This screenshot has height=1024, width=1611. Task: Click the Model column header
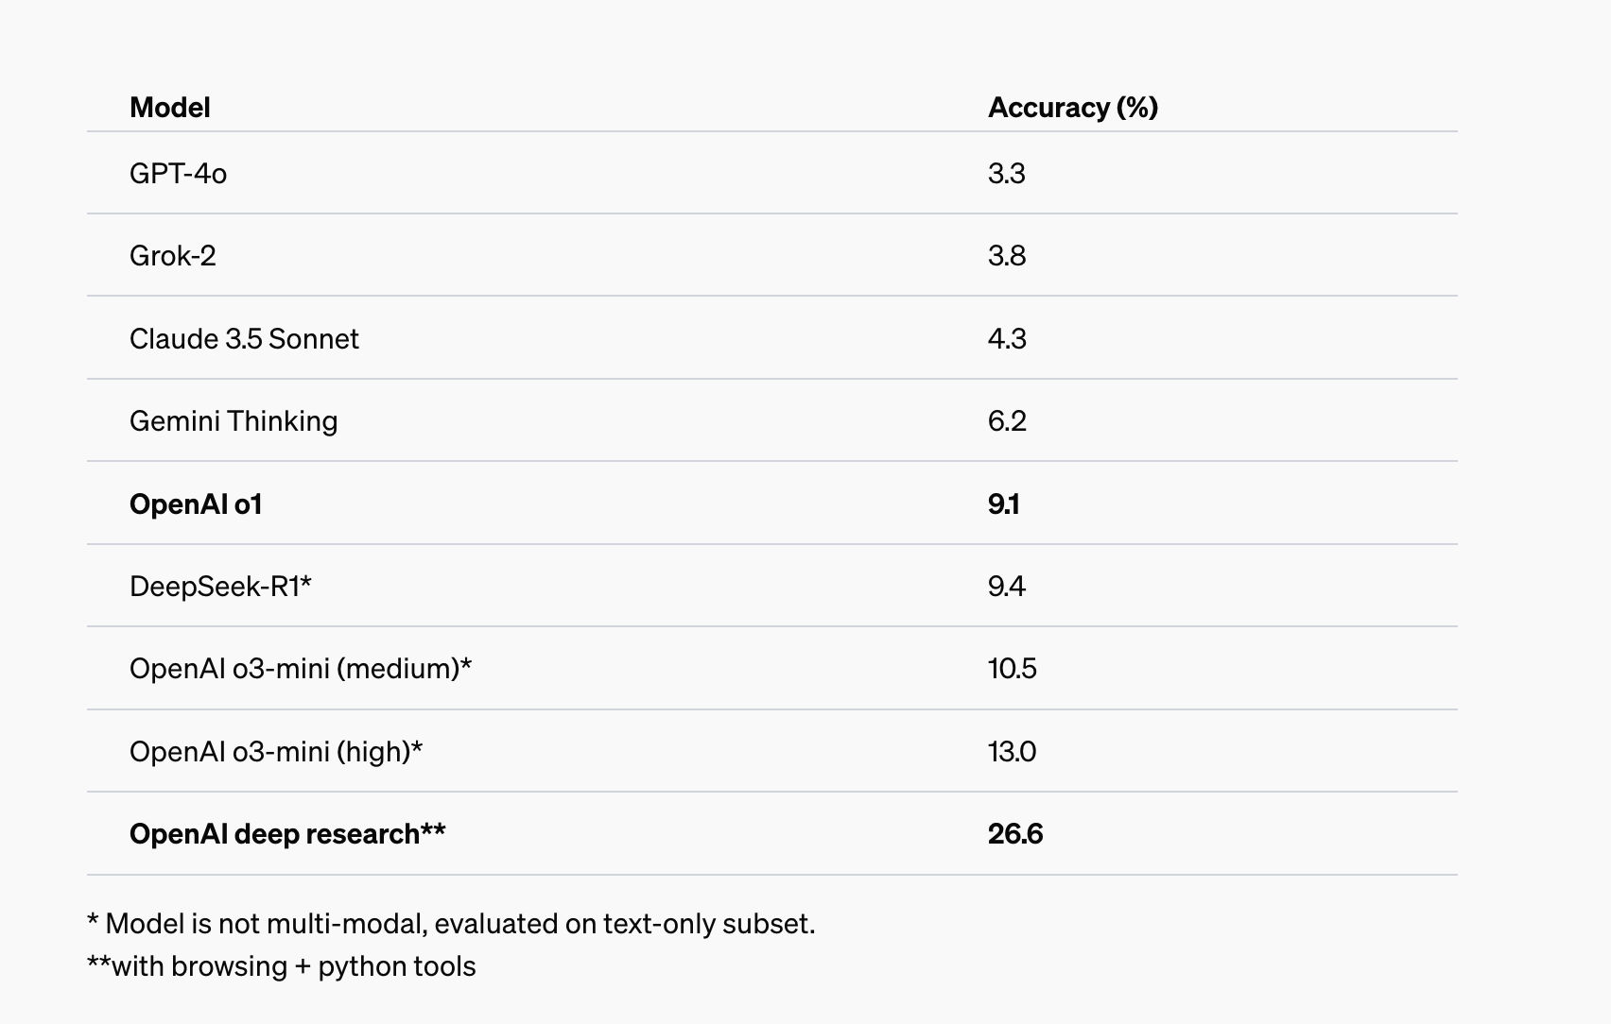pos(170,108)
